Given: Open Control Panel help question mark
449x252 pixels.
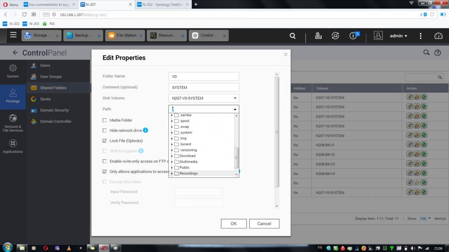Looking at the screenshot, I should (x=437, y=53).
